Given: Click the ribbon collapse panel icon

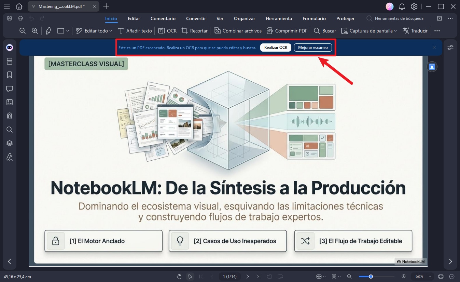Looking at the screenshot, I should pos(440,18).
